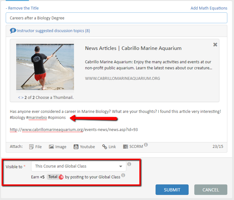
Task: Click the cabrillomarineaquarium.org news URL in the post
Action: (x=74, y=130)
